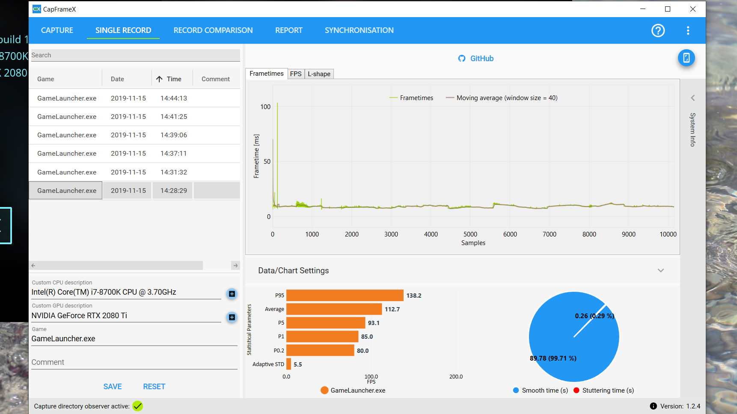Click the version info icon
The width and height of the screenshot is (737, 414).
653,406
